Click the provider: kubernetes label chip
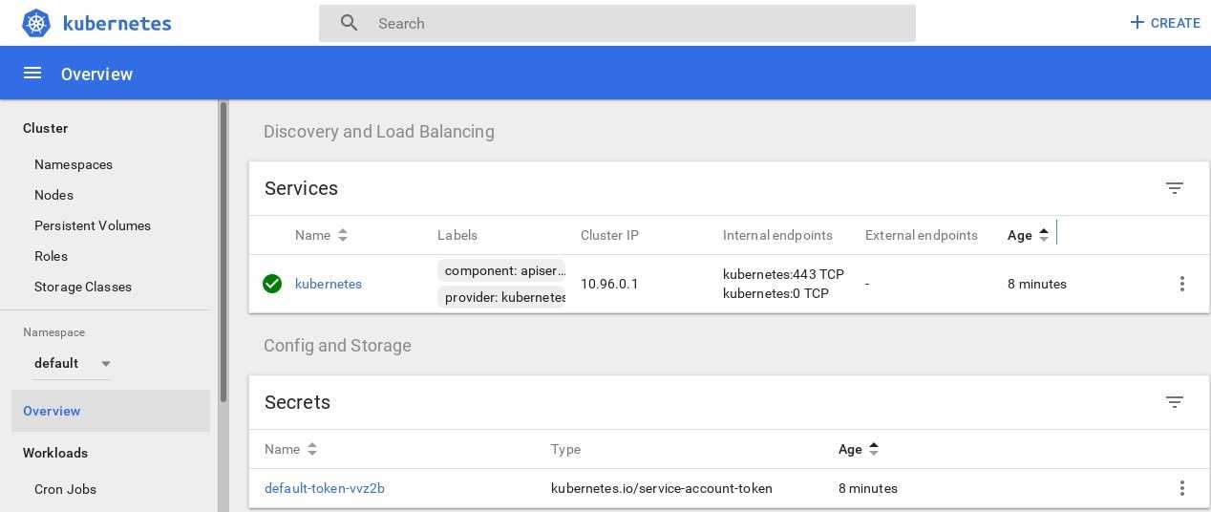 (501, 297)
